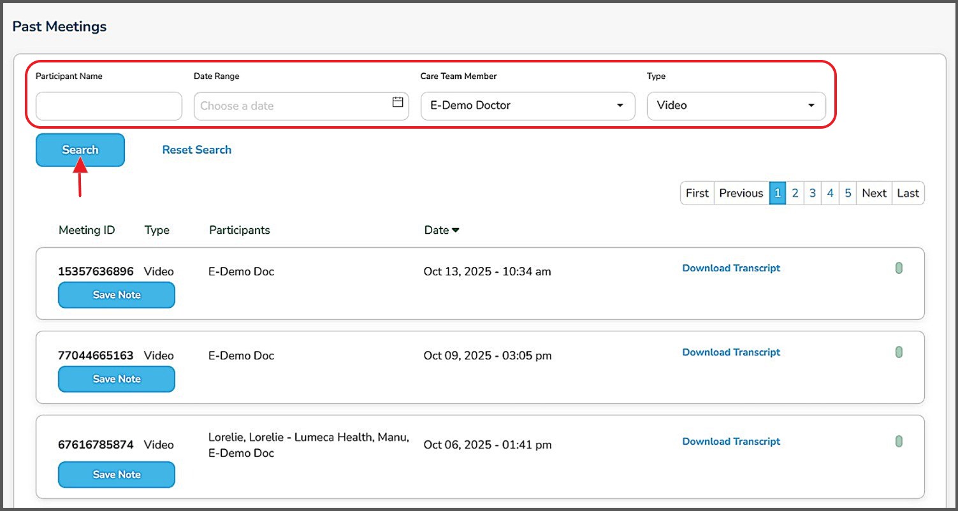
Task: Click the green status indicator for meeting 67616785874
Action: coord(899,441)
